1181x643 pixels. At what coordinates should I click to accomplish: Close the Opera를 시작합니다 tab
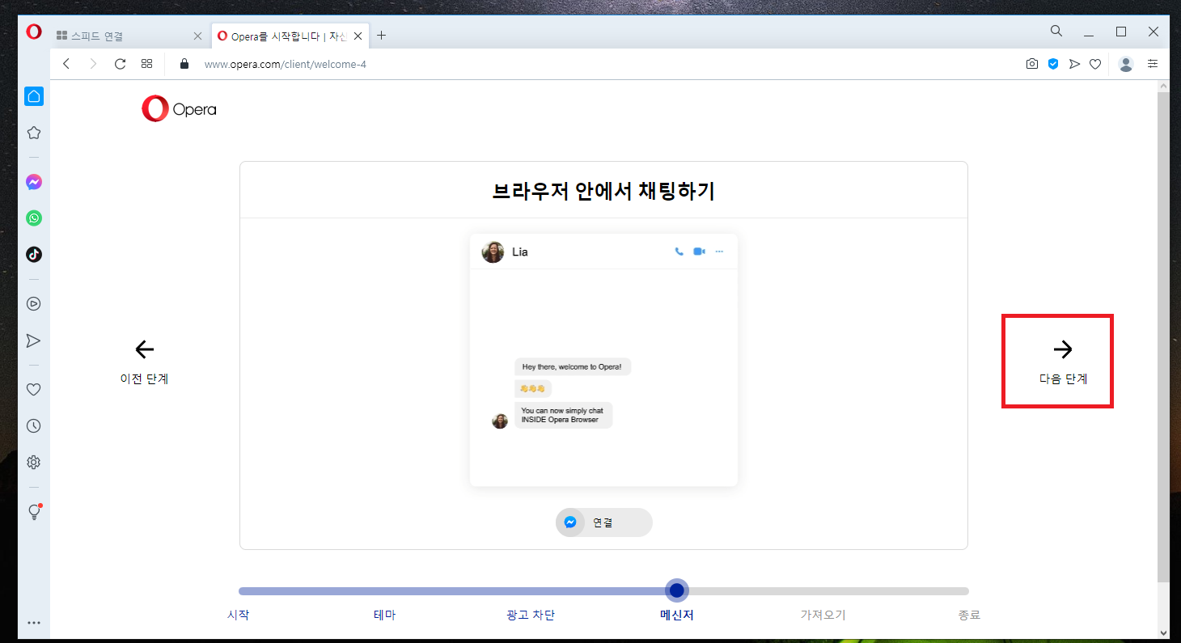click(x=359, y=36)
